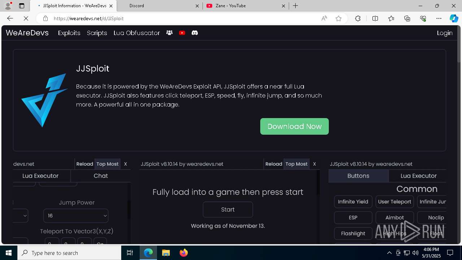
Task: Click the Windows taskbar search box
Action: tap(69, 253)
